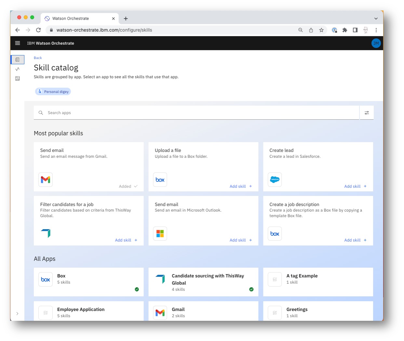Image resolution: width=404 pixels, height=341 pixels.
Task: Click the Microsoft logo on Outlook Send email card
Action: click(x=160, y=233)
